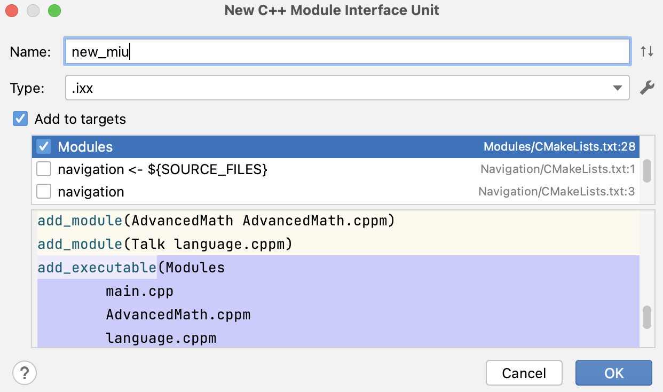
Task: Enable the navigation <- ${SOURCE_FILES} target checkbox
Action: click(x=43, y=169)
